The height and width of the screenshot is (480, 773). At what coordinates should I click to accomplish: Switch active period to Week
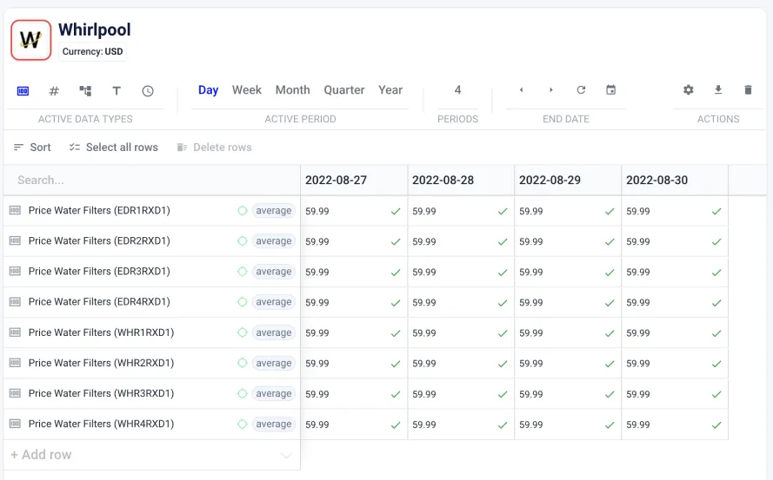pyautogui.click(x=246, y=90)
